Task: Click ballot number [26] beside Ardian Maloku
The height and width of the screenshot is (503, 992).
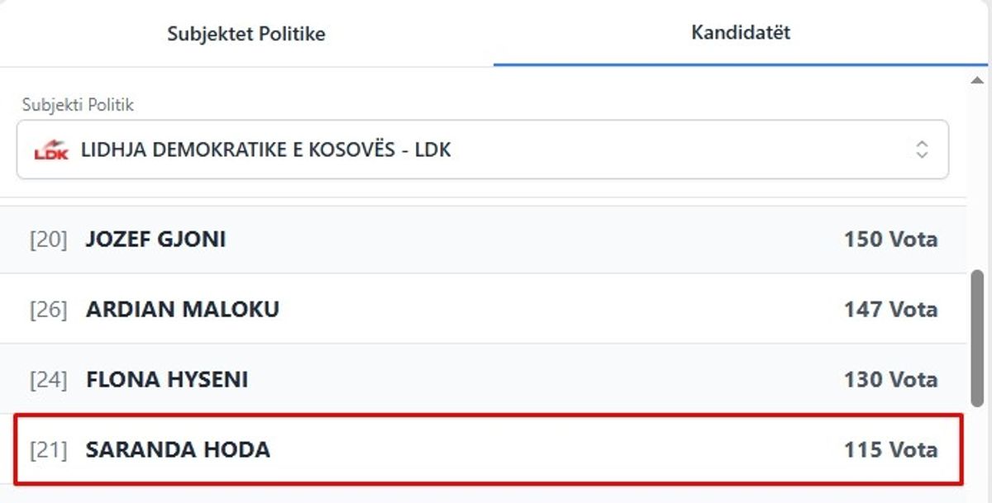Action: [x=48, y=311]
